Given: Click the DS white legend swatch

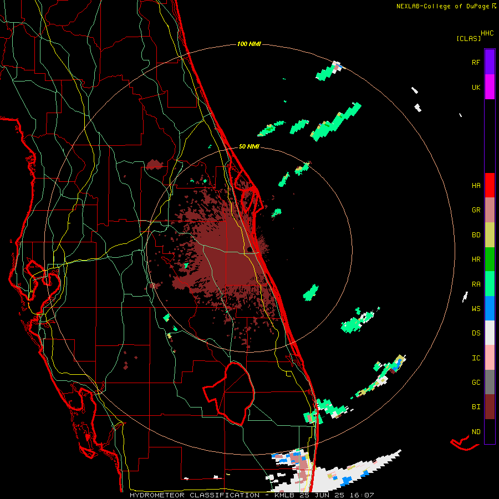Looking at the screenshot, I should click(490, 333).
